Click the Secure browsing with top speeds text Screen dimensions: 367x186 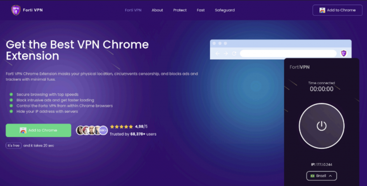[47, 94]
